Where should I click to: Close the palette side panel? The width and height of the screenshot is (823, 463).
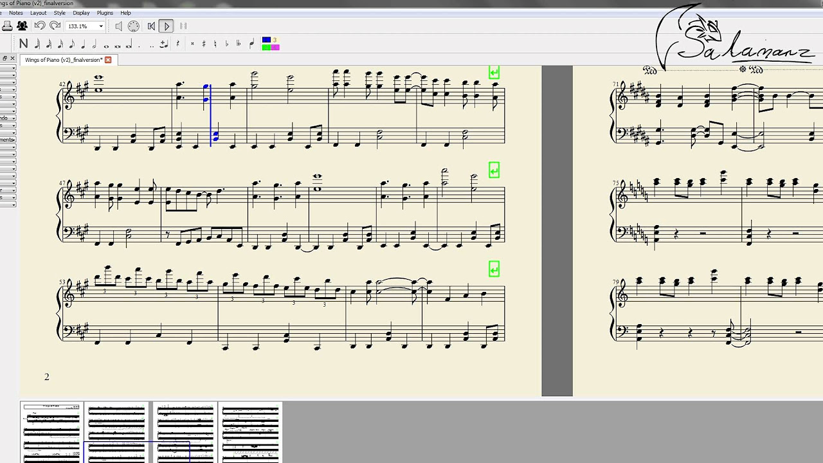(x=12, y=59)
